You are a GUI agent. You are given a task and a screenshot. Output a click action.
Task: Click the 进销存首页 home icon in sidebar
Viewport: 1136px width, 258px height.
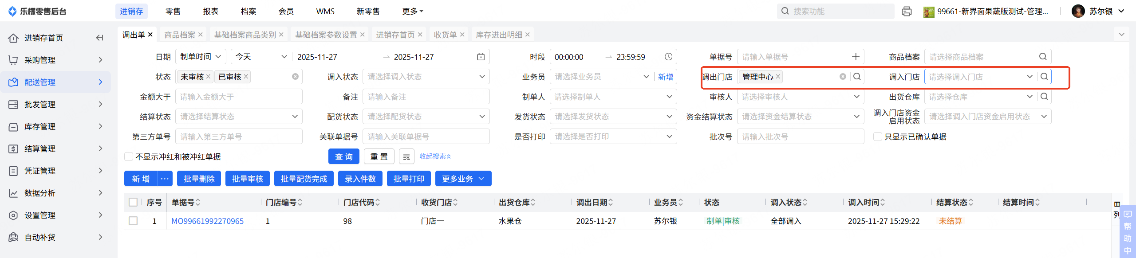click(13, 38)
